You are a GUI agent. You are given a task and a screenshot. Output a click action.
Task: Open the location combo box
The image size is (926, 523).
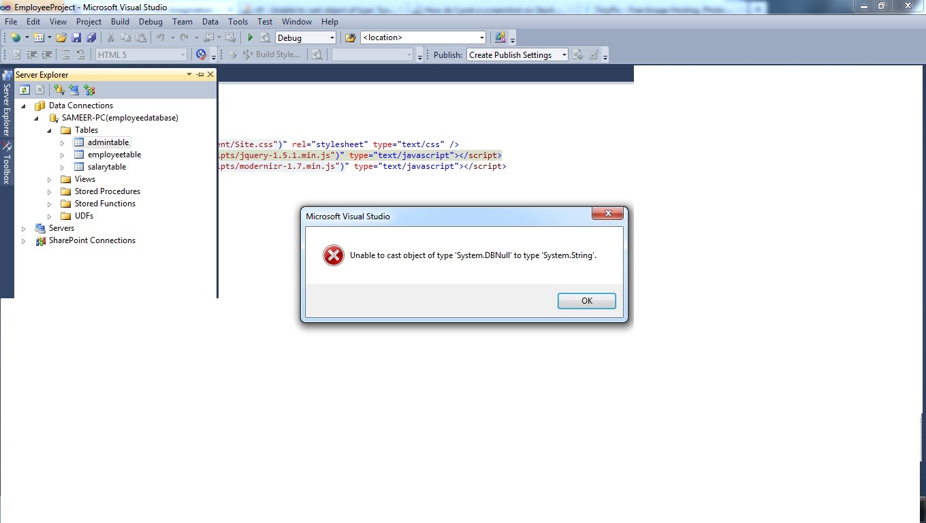point(424,38)
